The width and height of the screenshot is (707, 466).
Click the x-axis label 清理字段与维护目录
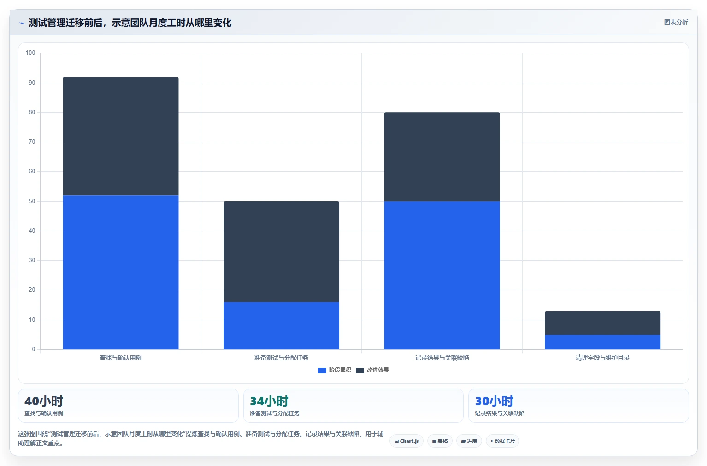coord(602,358)
